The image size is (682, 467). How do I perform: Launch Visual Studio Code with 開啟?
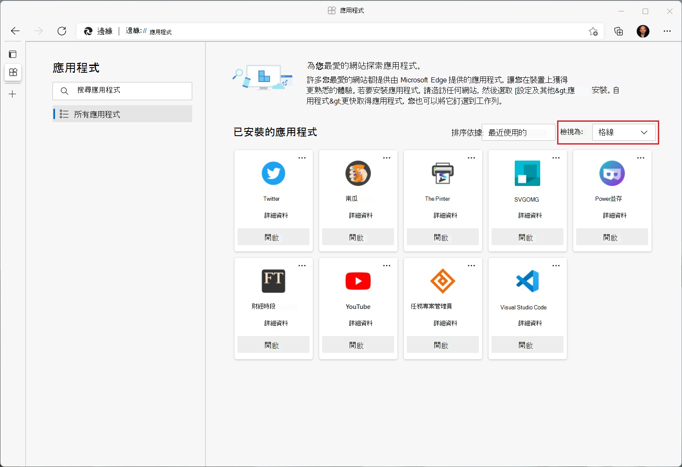527,345
